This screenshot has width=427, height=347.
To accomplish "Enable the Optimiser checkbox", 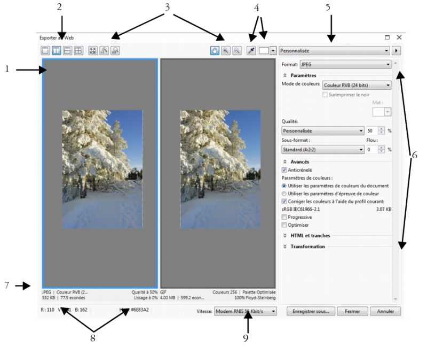I will (284, 226).
